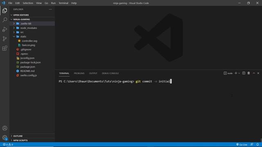Image resolution: width=262 pixels, height=147 pixels.
Task: Switch to the Terminal panel tab
Action: pyautogui.click(x=64, y=73)
